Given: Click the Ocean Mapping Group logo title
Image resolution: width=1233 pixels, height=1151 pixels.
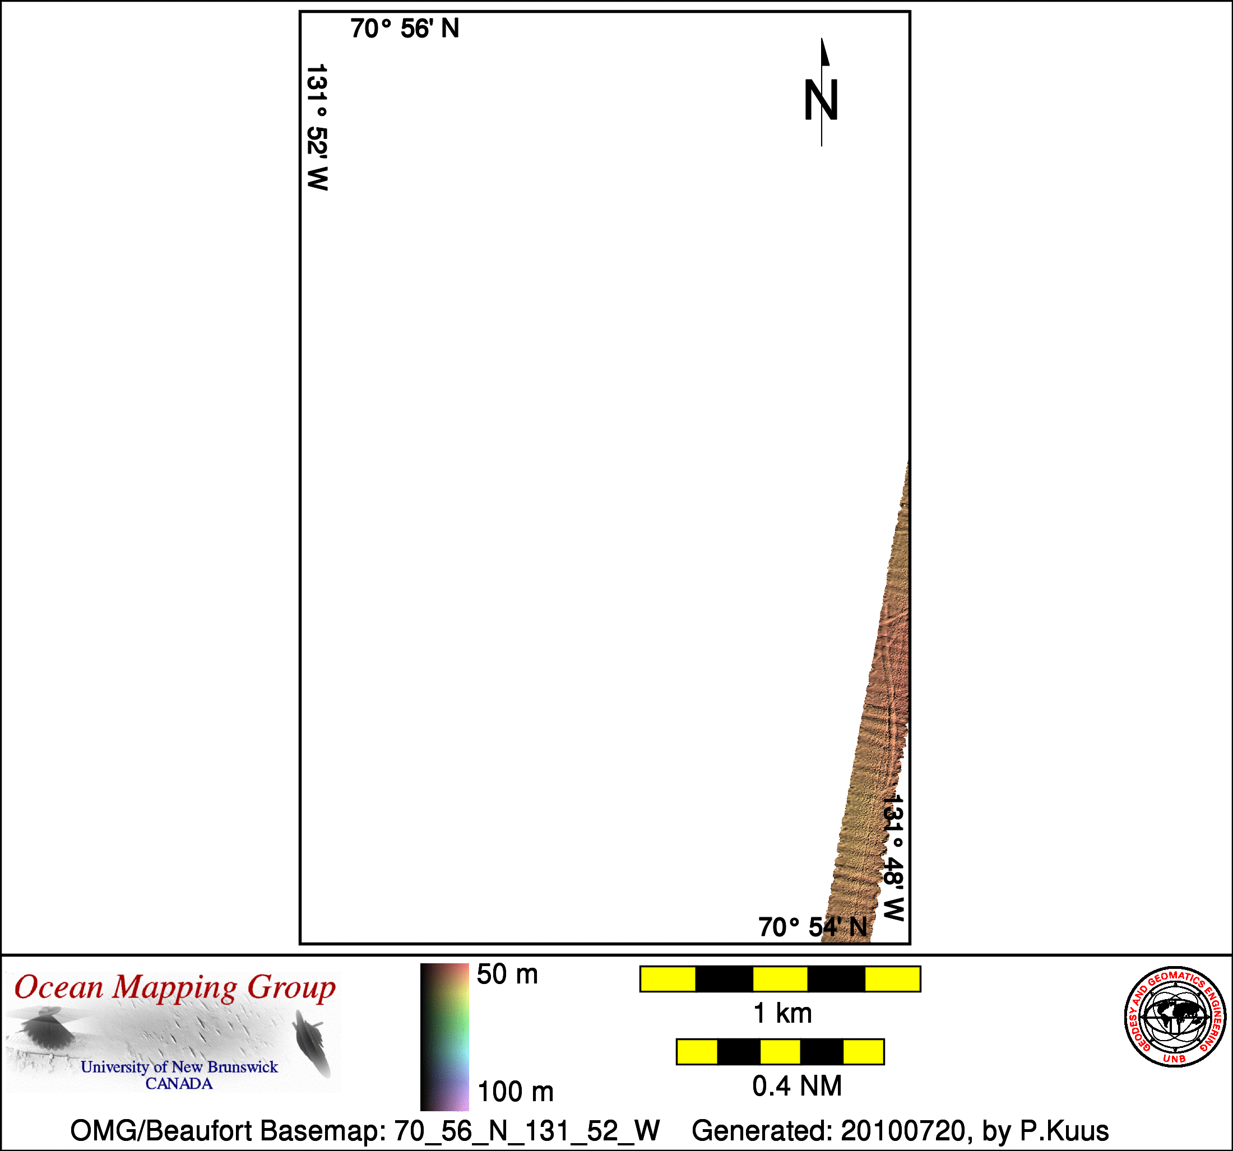Looking at the screenshot, I should [175, 987].
